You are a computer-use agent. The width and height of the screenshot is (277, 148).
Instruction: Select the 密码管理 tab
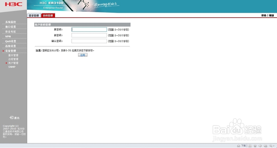coord(48,16)
